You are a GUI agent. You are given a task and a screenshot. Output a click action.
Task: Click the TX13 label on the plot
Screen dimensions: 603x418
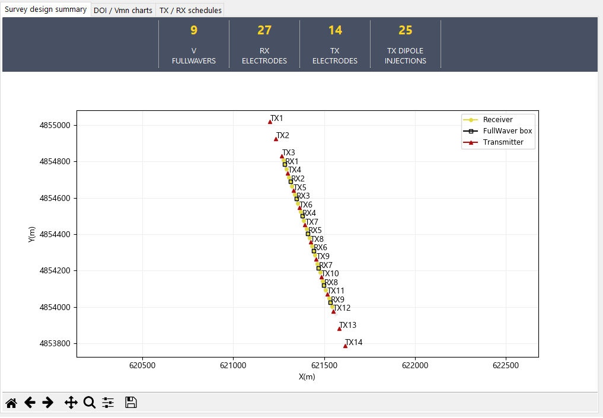click(347, 326)
